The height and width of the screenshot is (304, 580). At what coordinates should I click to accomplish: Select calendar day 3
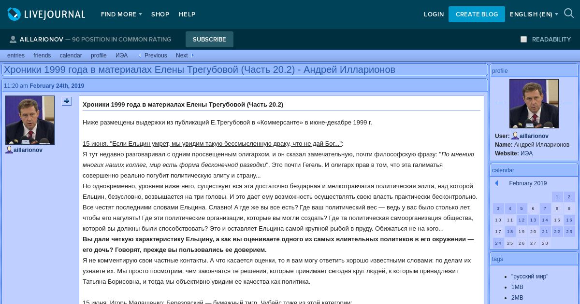coord(498,208)
